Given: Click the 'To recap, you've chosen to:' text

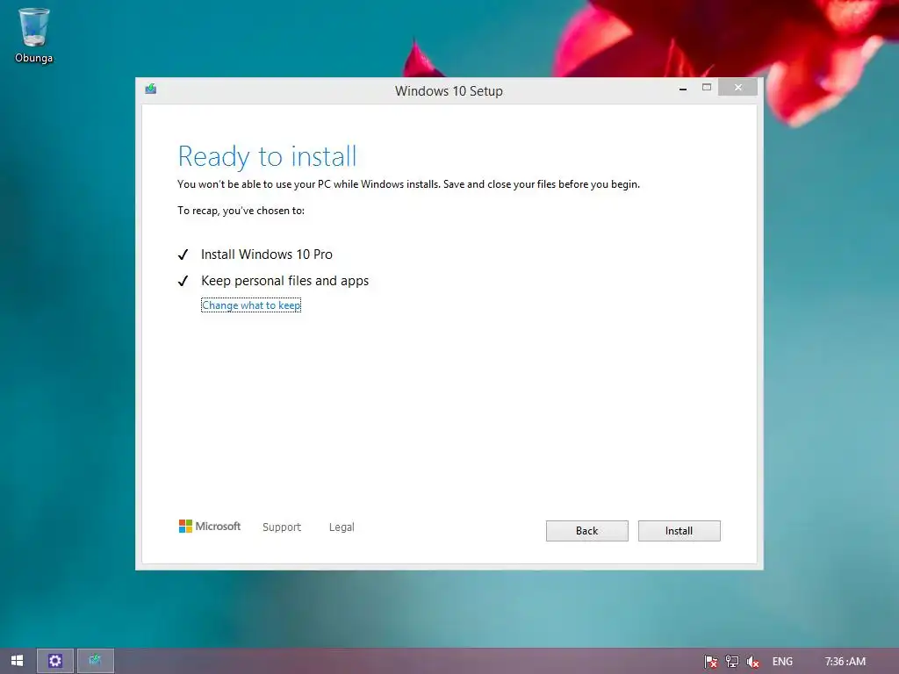Looking at the screenshot, I should point(241,211).
